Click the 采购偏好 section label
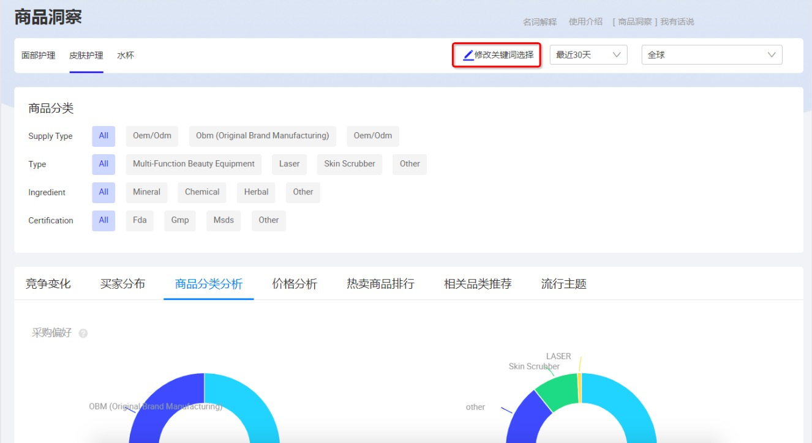 (52, 333)
